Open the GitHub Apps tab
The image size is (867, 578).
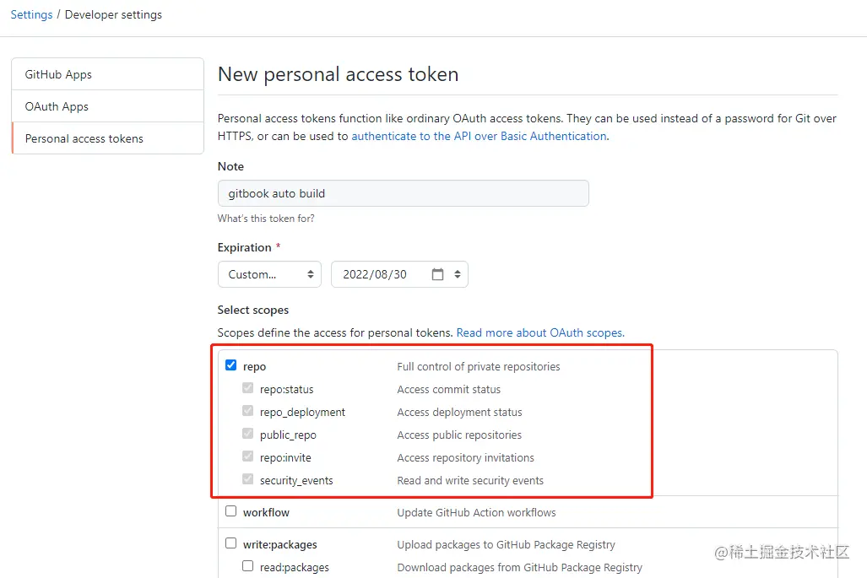coord(58,74)
